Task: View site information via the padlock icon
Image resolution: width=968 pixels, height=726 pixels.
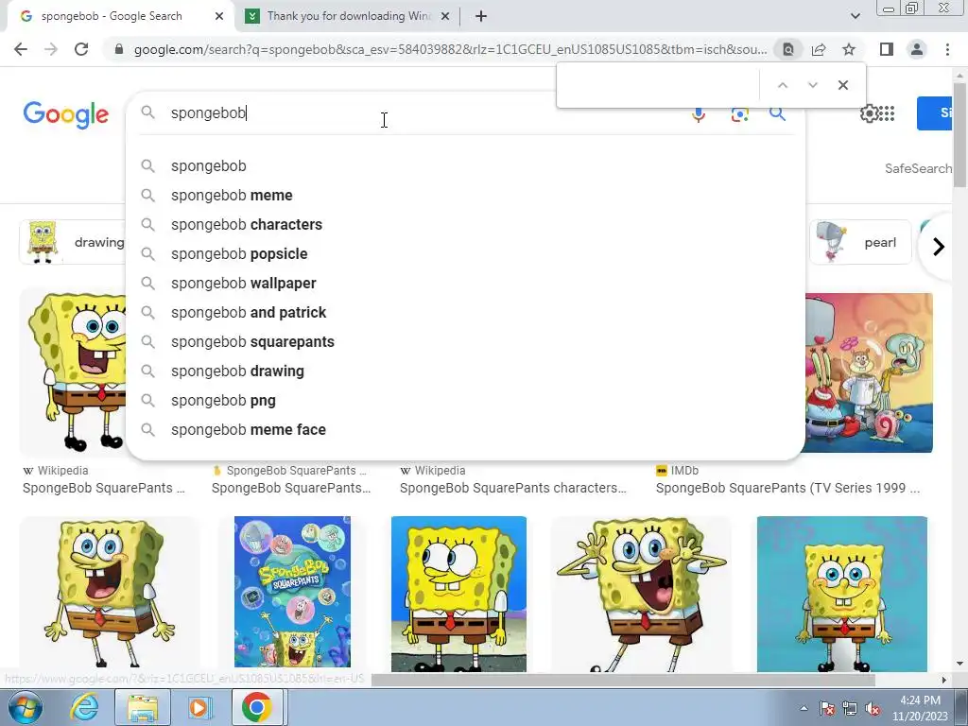Action: 119,49
